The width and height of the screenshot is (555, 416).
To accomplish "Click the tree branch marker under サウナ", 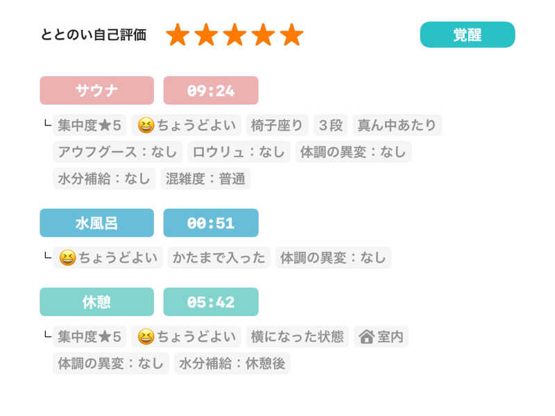I will [46, 125].
